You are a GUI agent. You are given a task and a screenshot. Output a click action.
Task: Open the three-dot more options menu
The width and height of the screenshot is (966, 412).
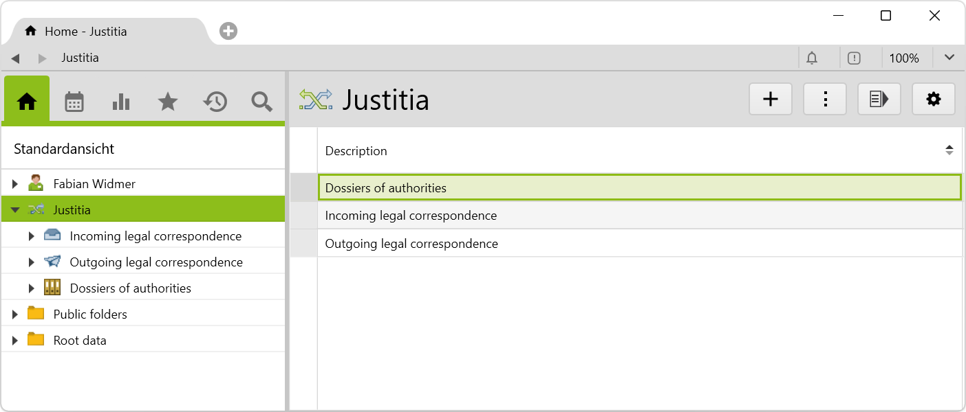pos(825,100)
